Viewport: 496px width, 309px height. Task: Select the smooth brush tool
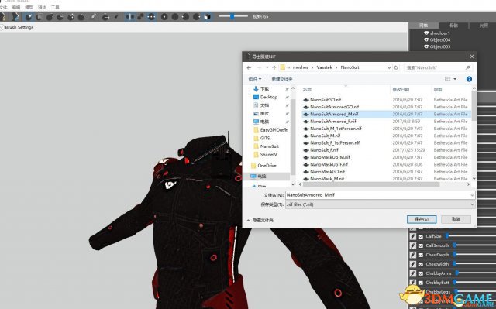tap(81, 17)
